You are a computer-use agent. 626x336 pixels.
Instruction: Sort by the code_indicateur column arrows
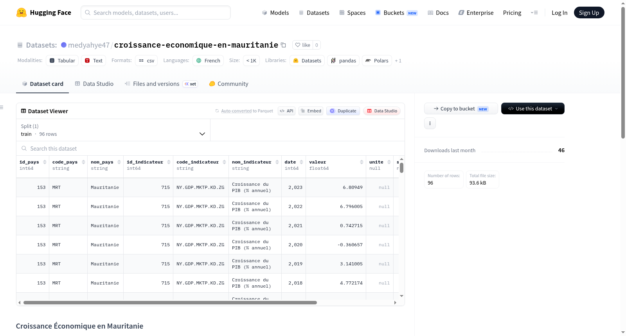click(x=224, y=162)
